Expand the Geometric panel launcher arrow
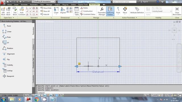 51,18
